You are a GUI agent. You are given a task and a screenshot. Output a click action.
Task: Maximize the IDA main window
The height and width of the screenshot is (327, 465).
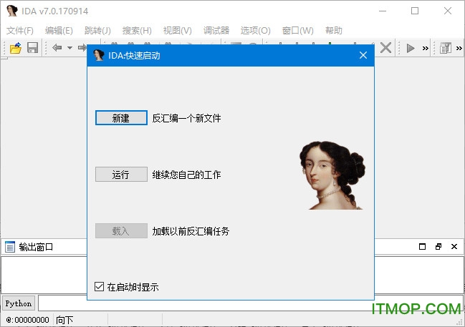pyautogui.click(x=415, y=11)
